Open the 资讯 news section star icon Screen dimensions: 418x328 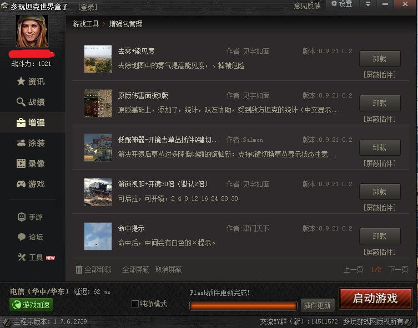tap(21, 81)
